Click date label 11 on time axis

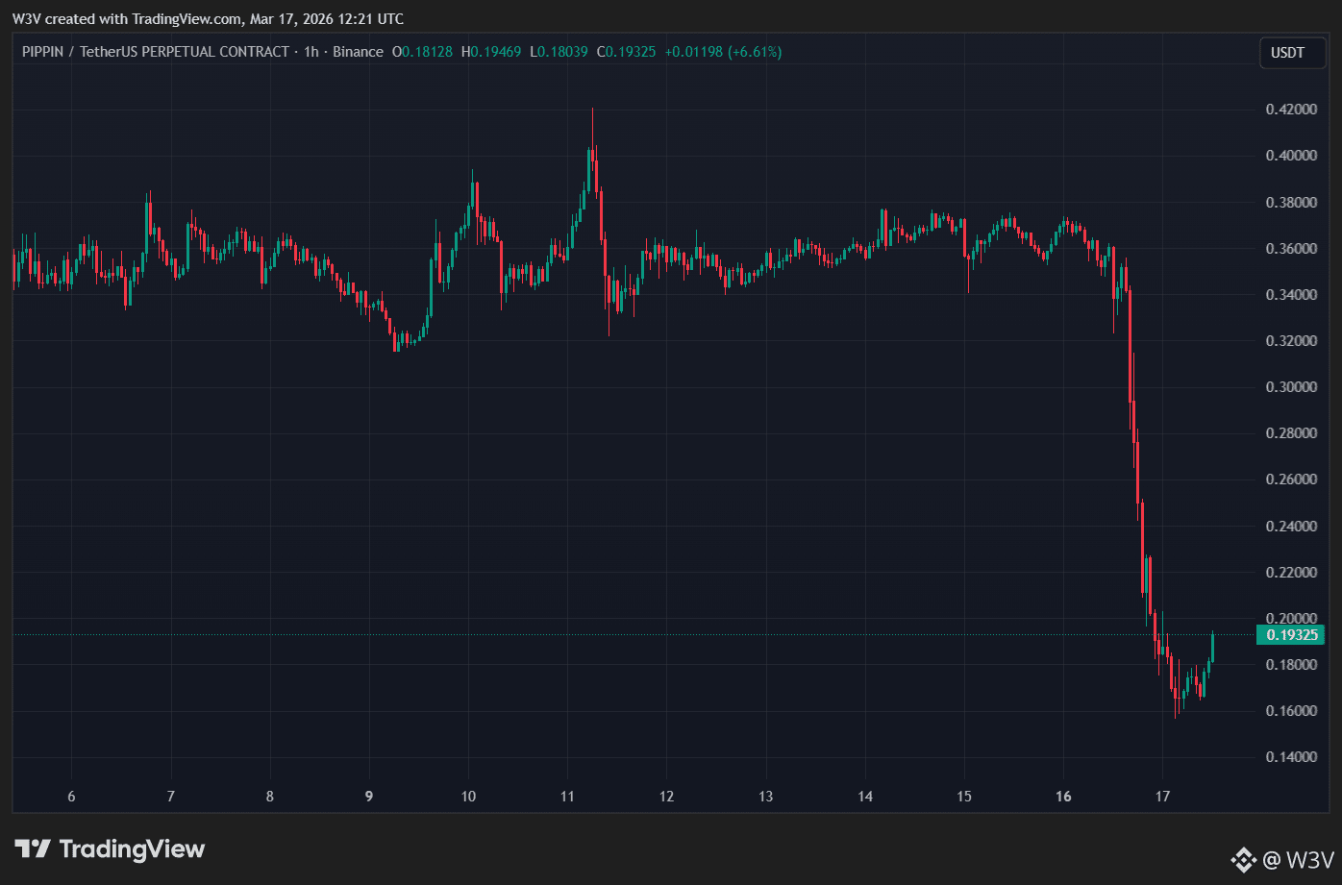click(x=567, y=797)
